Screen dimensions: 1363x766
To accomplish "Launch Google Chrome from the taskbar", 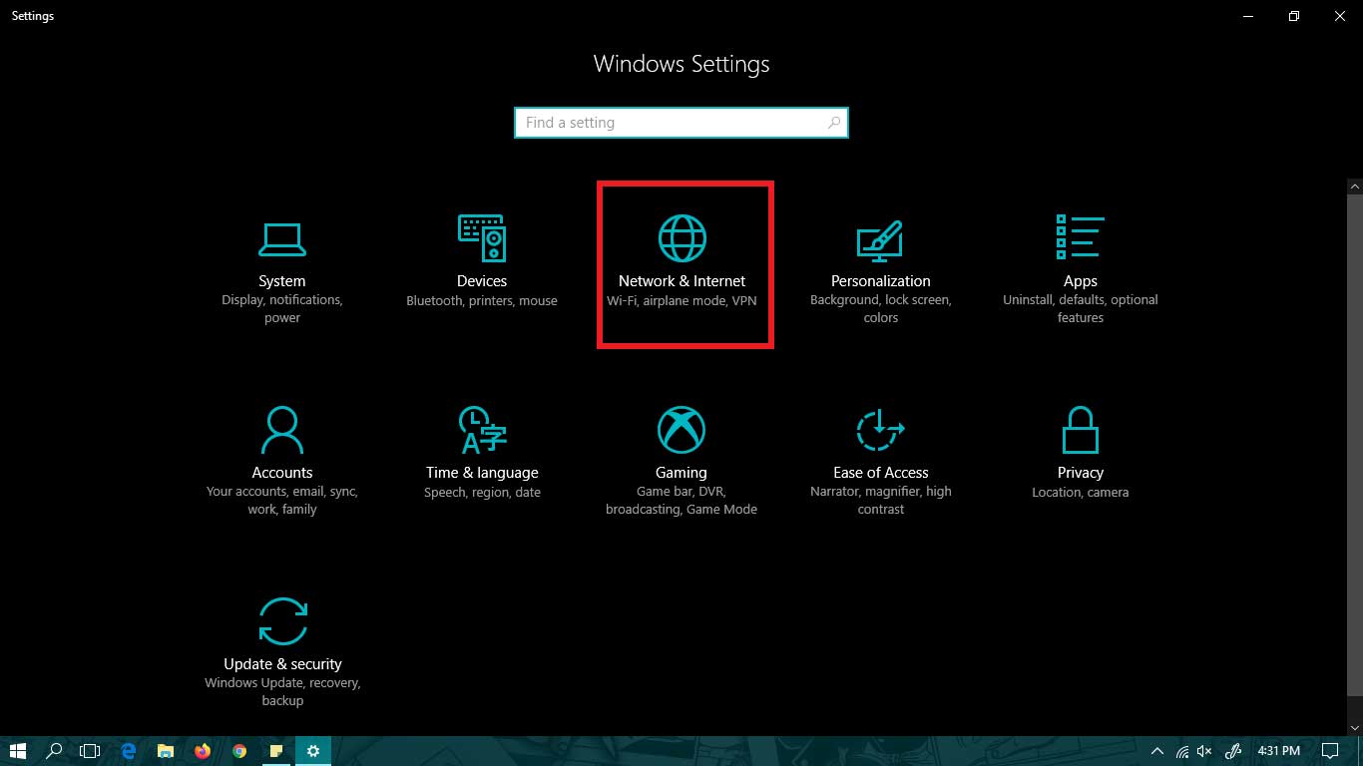I will click(x=239, y=751).
